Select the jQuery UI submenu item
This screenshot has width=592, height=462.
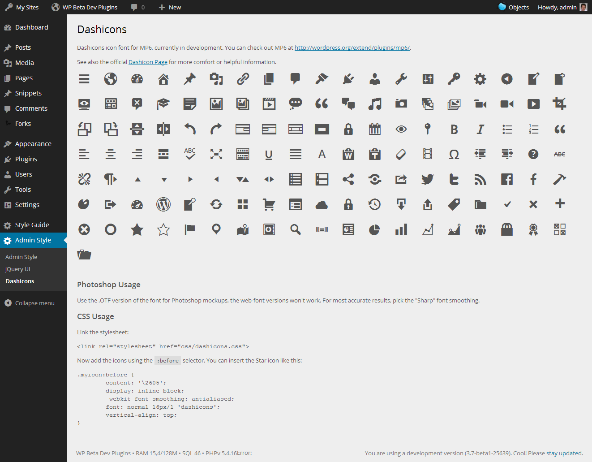click(x=18, y=269)
